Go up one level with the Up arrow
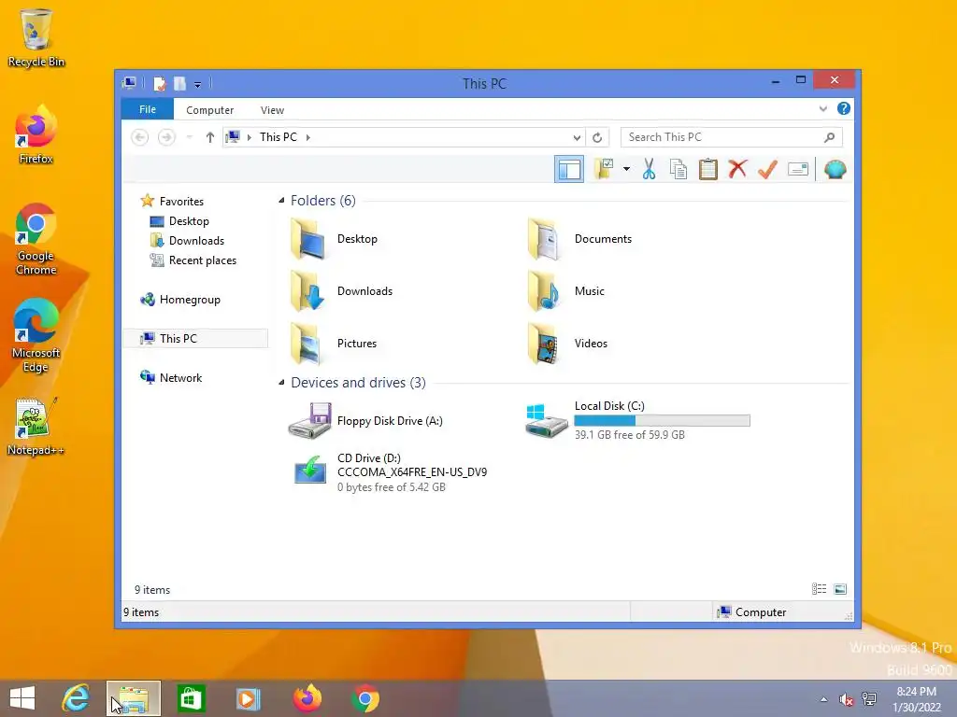 [210, 137]
